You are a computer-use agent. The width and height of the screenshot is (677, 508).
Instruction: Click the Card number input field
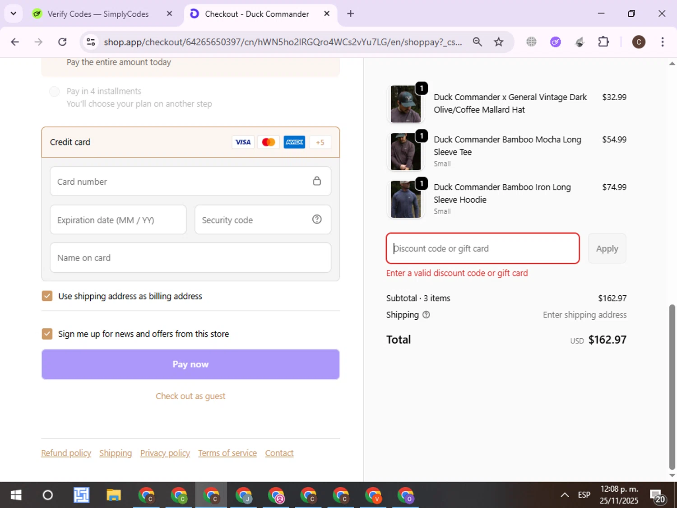coord(190,181)
